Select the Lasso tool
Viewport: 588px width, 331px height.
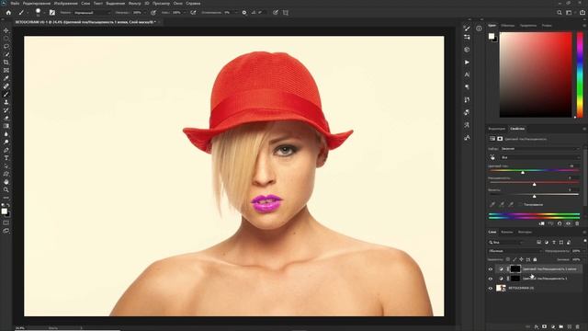point(6,47)
